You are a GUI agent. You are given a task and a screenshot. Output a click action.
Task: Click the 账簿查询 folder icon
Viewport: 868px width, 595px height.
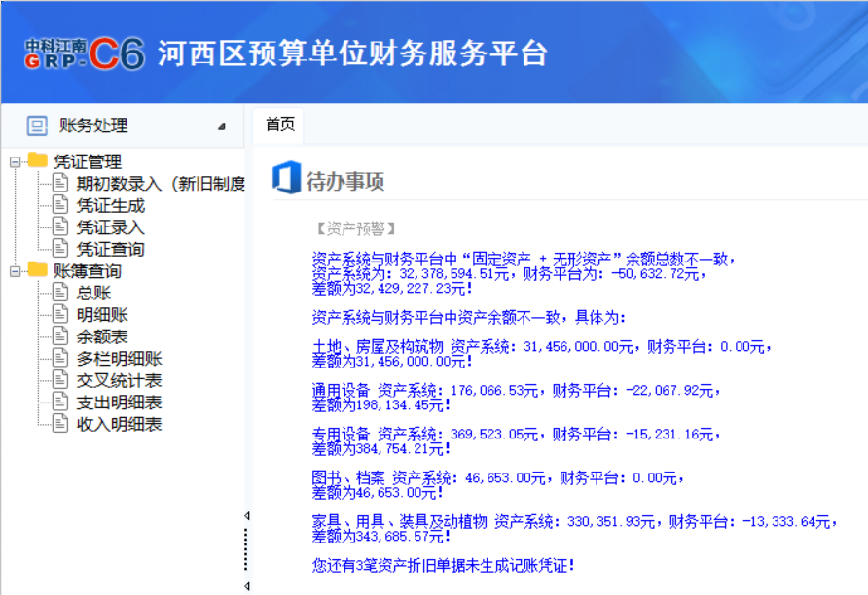click(x=38, y=270)
